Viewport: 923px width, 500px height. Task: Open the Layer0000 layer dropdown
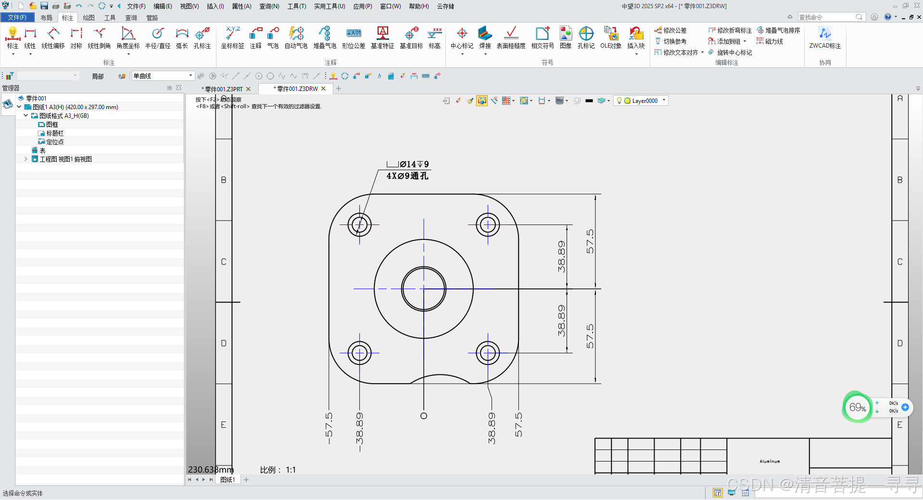click(664, 100)
